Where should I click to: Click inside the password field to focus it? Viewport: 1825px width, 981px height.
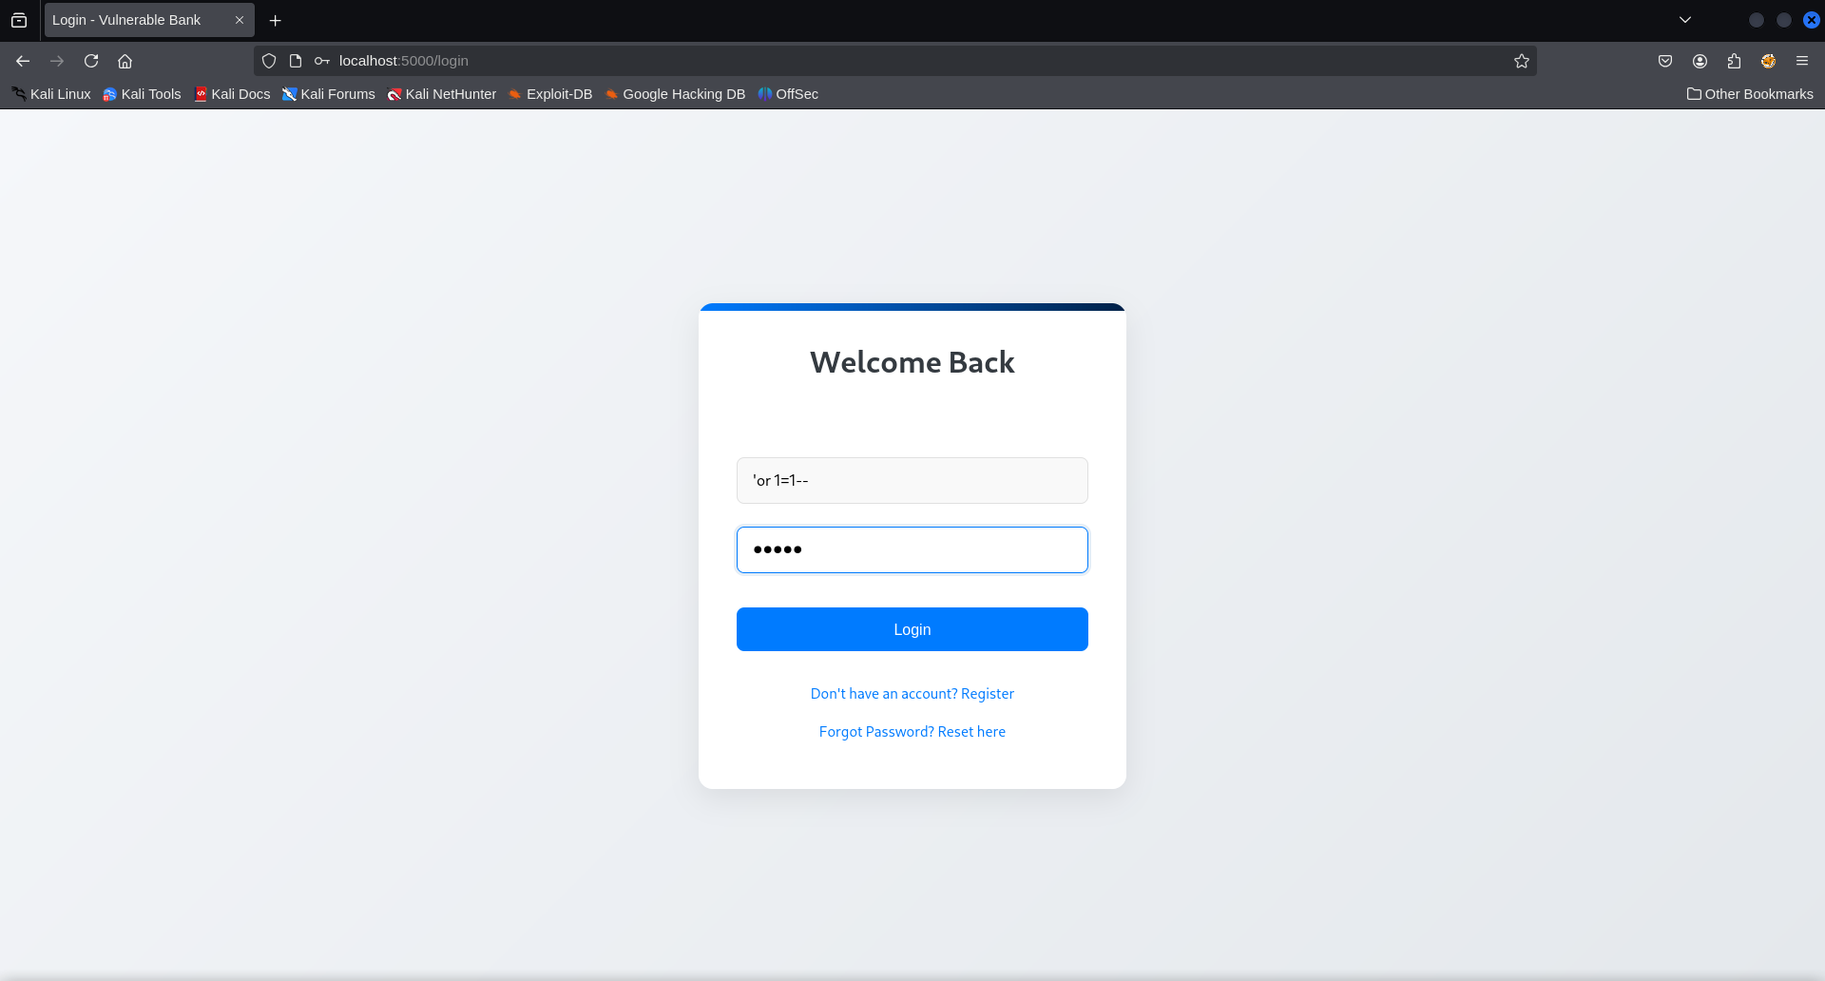(x=912, y=549)
